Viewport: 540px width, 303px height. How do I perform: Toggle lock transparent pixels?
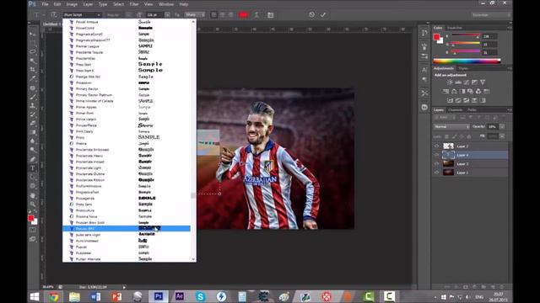(446, 136)
